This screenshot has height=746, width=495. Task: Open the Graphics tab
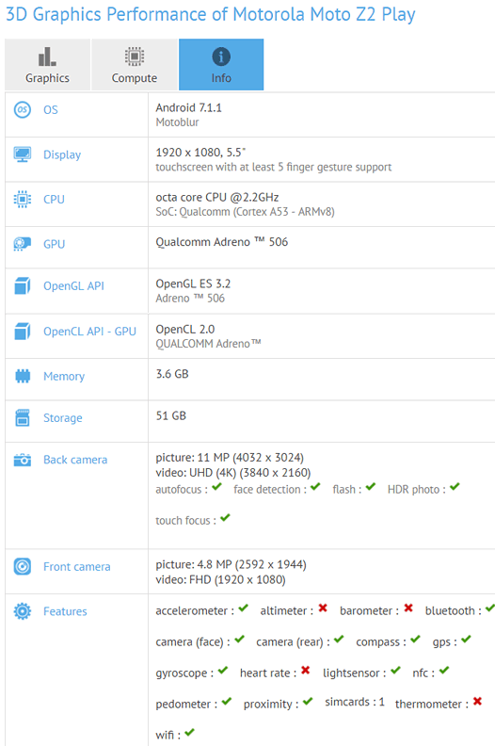pos(48,65)
